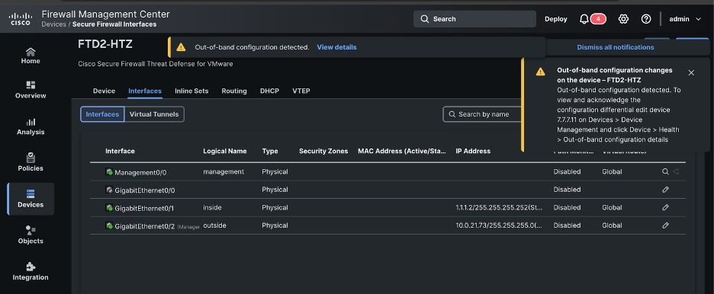Viewport: 714px width, 294px height.
Task: Switch to the VTEP tab
Action: (x=301, y=91)
